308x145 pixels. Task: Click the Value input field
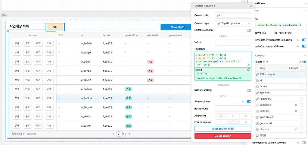(233, 42)
